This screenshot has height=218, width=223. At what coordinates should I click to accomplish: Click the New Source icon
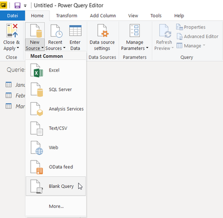[x=36, y=31]
